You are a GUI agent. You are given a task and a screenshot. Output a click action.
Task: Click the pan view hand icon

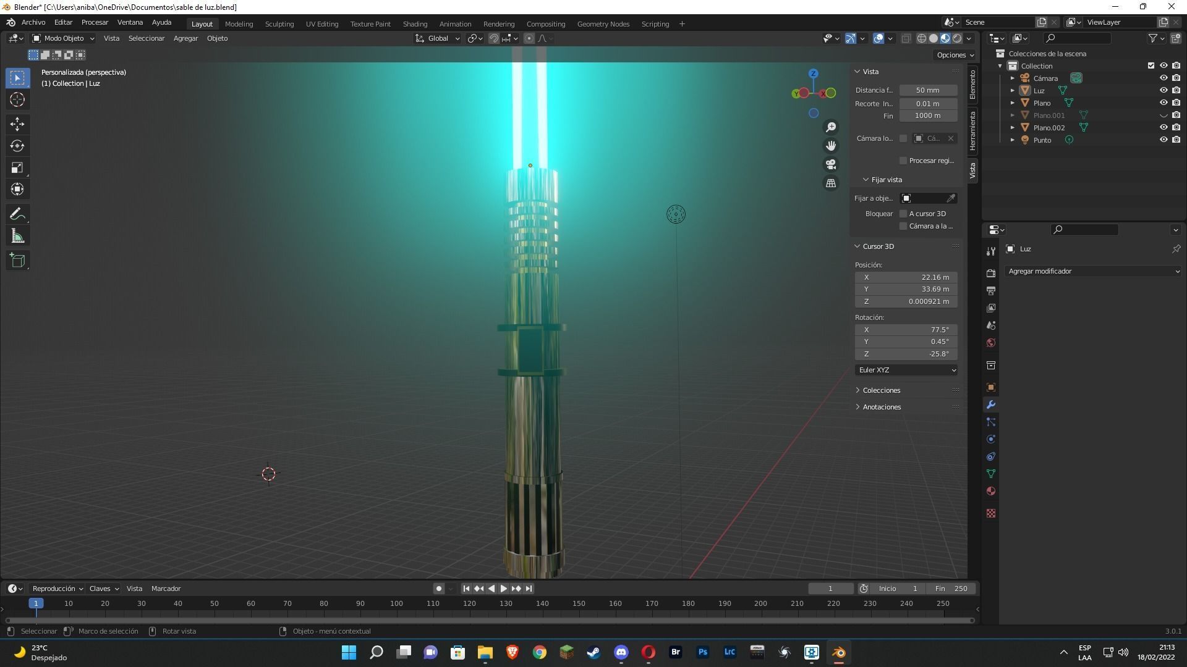(831, 146)
